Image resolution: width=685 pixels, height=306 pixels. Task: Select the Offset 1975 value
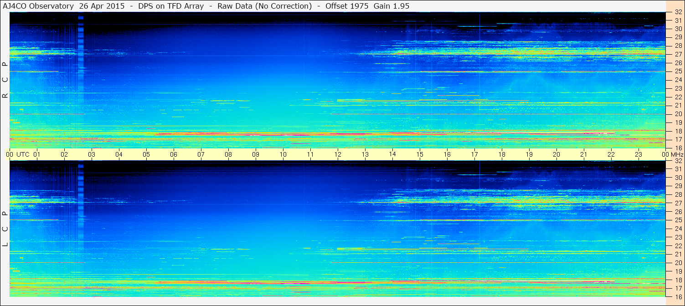click(346, 6)
